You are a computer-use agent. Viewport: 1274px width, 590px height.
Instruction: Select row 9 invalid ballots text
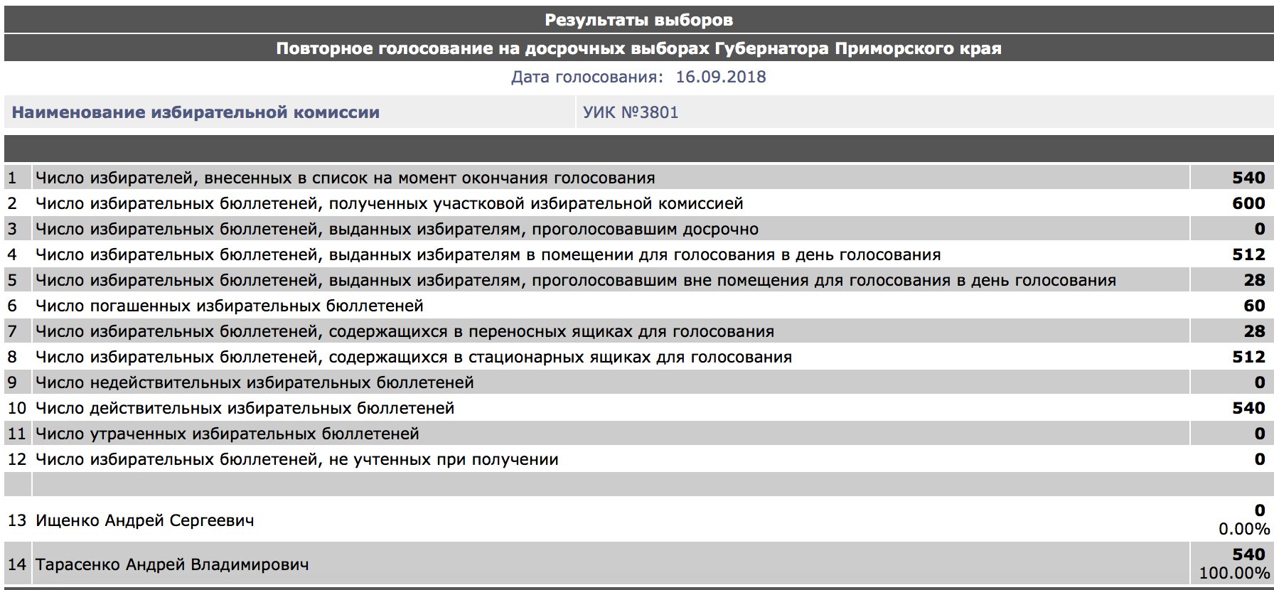click(255, 382)
